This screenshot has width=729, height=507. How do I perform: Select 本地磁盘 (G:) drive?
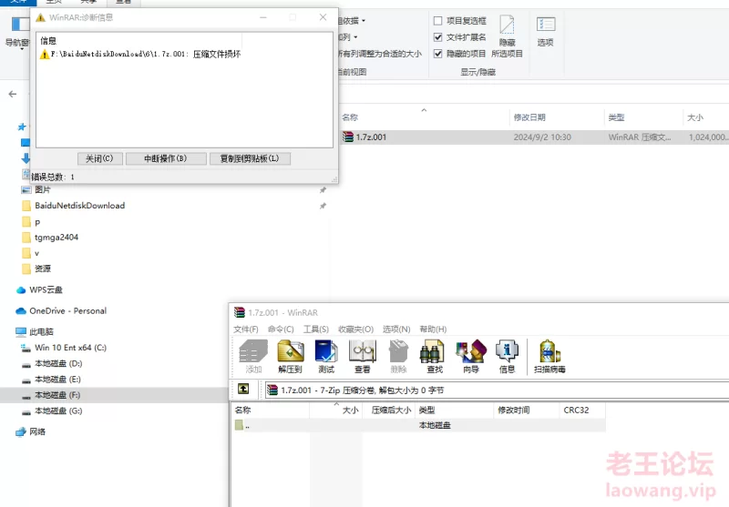tap(52, 411)
